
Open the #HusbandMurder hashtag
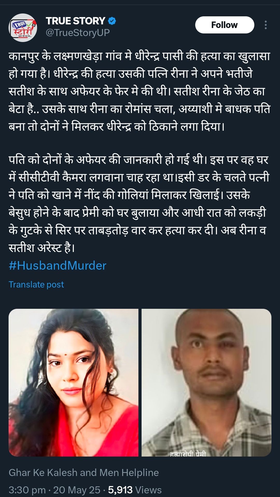coord(58,266)
